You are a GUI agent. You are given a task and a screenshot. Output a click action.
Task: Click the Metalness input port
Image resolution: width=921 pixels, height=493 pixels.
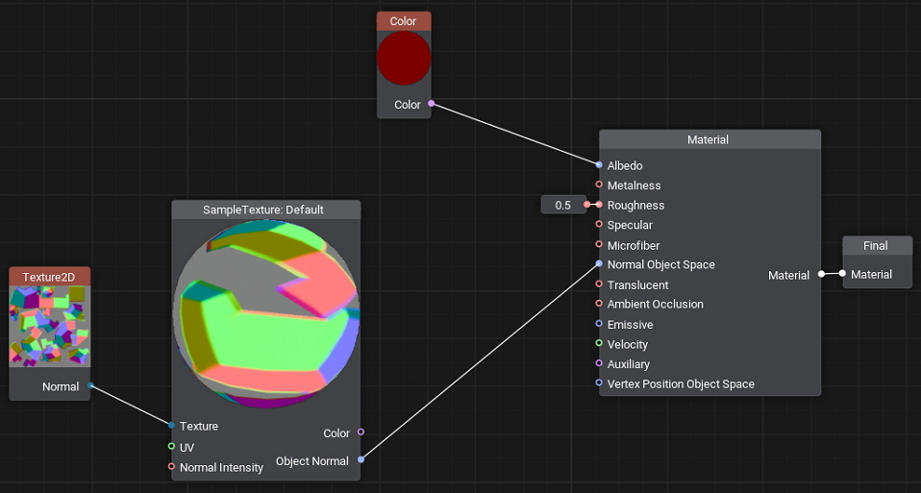(599, 185)
